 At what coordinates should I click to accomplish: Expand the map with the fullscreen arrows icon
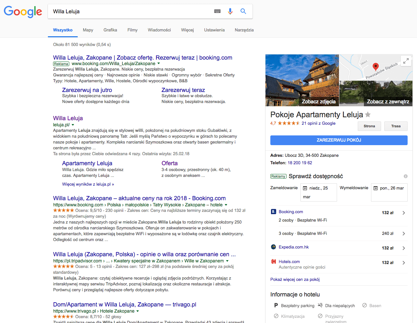pos(406,61)
